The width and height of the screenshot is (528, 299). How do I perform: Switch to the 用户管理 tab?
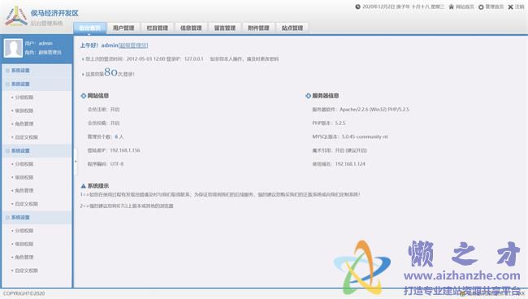(x=123, y=28)
